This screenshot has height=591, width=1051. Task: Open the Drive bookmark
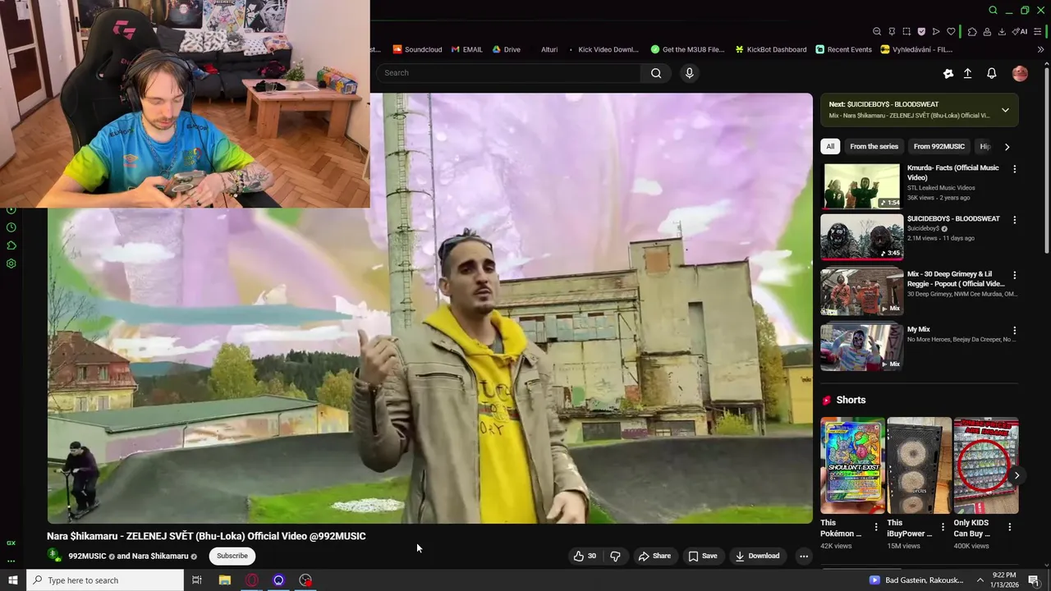[x=507, y=49]
